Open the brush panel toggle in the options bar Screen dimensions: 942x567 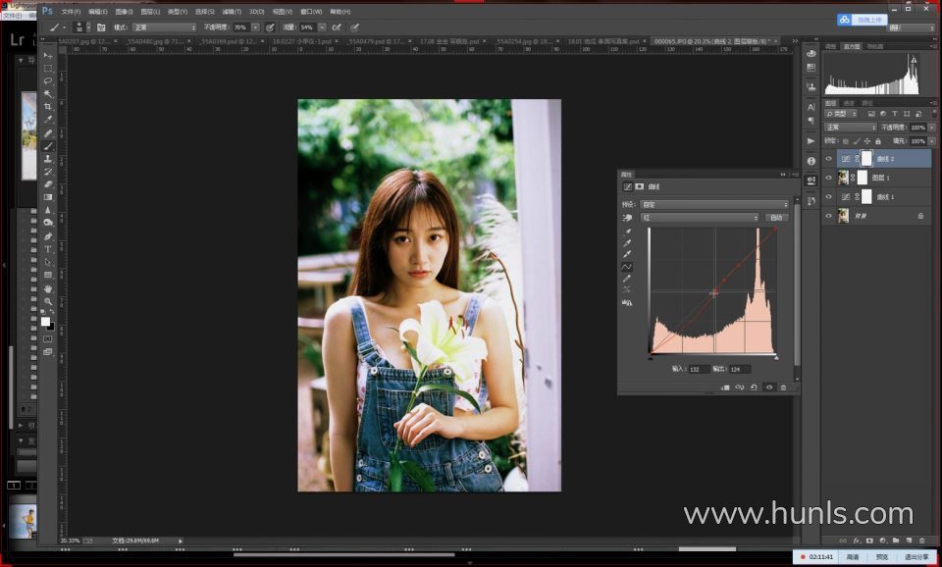[101, 27]
